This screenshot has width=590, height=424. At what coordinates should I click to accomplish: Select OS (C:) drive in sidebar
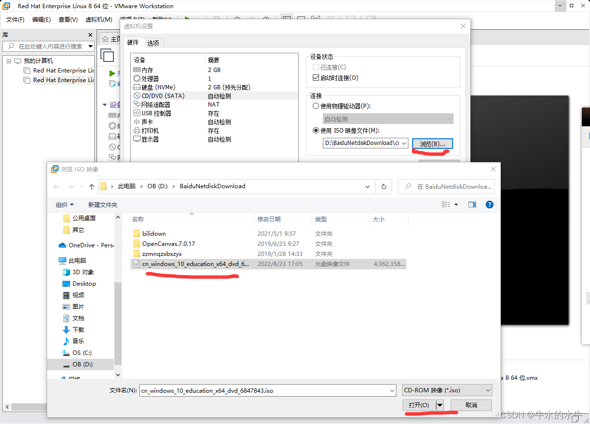77,353
